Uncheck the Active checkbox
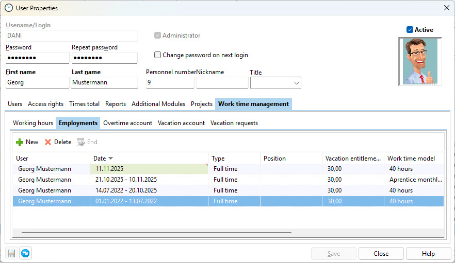This screenshot has width=455, height=263. coord(410,30)
